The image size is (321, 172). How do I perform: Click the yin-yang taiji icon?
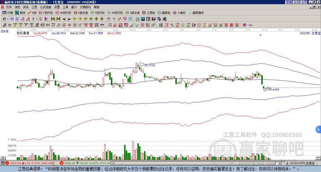[245, 25]
